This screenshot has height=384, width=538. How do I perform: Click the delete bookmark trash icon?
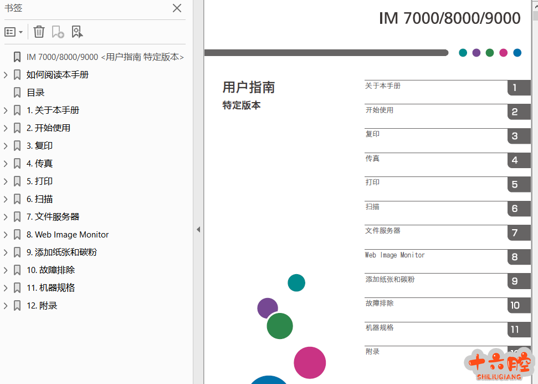pyautogui.click(x=39, y=32)
